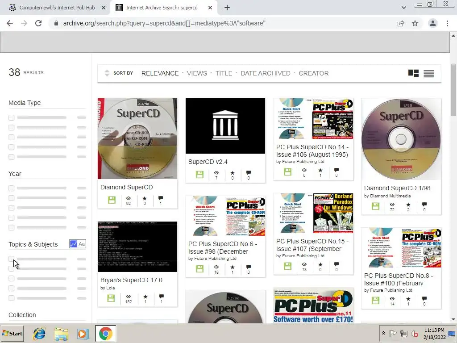
Task: Check the last Year filter checkbox
Action: click(11, 227)
